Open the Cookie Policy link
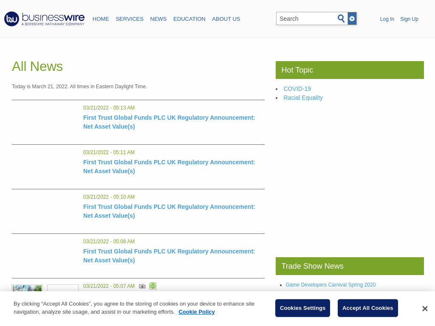The width and height of the screenshot is (435, 326). click(197, 312)
